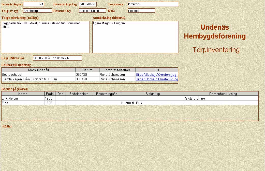Click the Sista brukare description cell
This screenshot has height=171, width=265.
(x=221, y=98)
